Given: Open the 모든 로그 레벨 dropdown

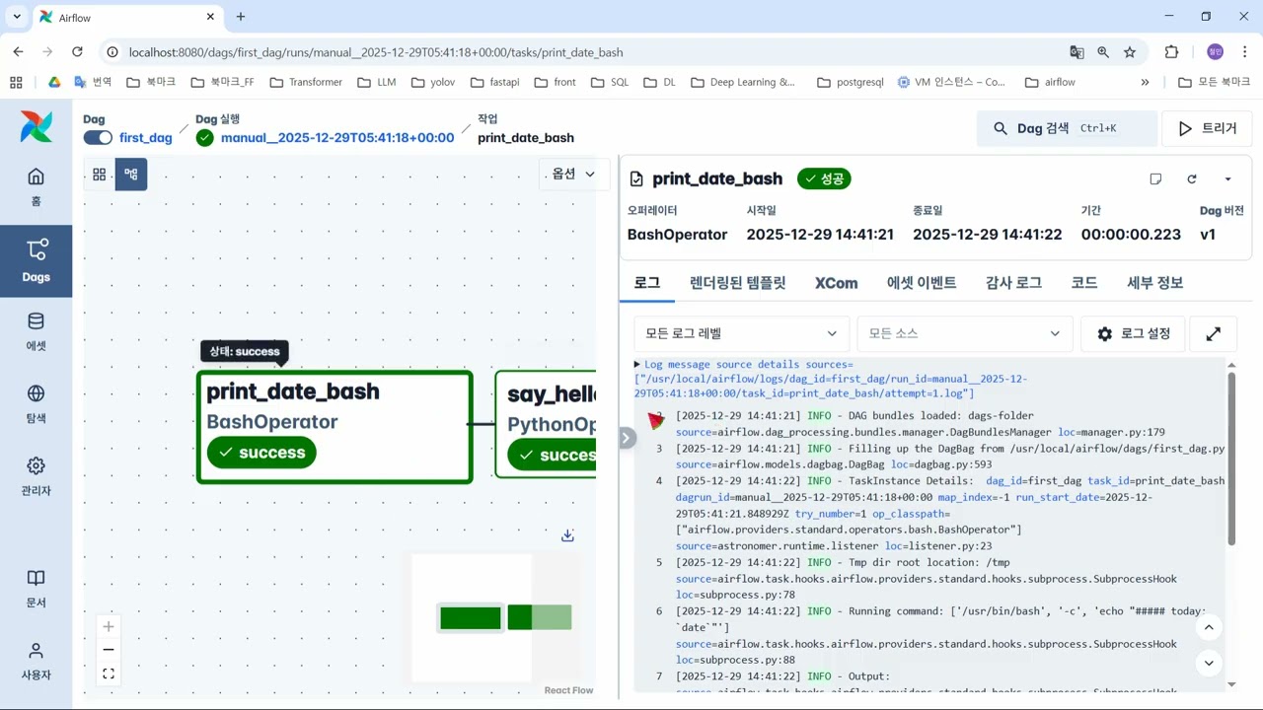Looking at the screenshot, I should tap(741, 333).
